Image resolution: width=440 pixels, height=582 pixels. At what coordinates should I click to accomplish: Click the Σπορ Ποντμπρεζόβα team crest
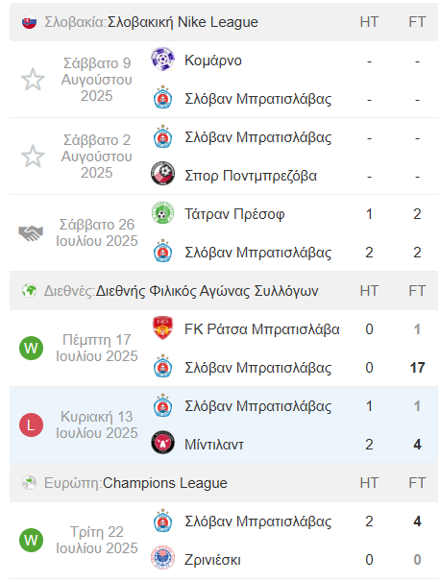coord(162,173)
